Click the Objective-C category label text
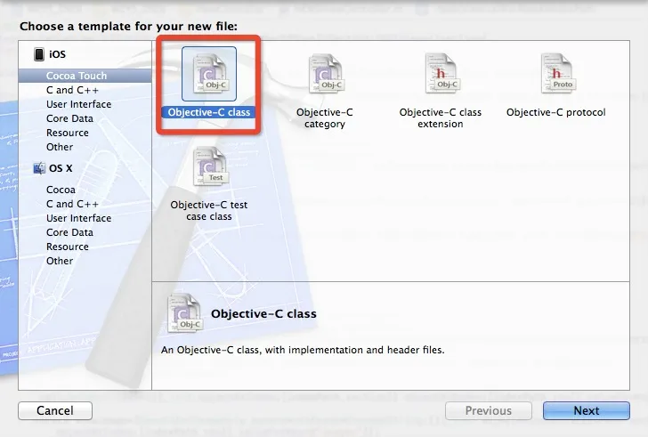Viewport: 648px width, 437px height. pos(325,118)
